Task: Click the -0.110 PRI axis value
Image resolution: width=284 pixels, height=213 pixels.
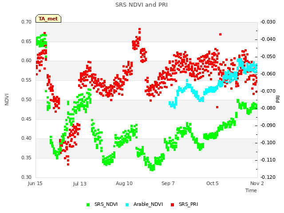Action: pyautogui.click(x=268, y=160)
